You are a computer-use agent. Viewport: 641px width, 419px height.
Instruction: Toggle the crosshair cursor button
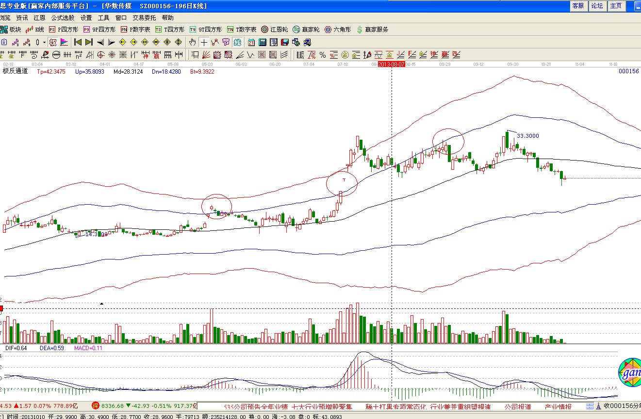[x=204, y=42]
